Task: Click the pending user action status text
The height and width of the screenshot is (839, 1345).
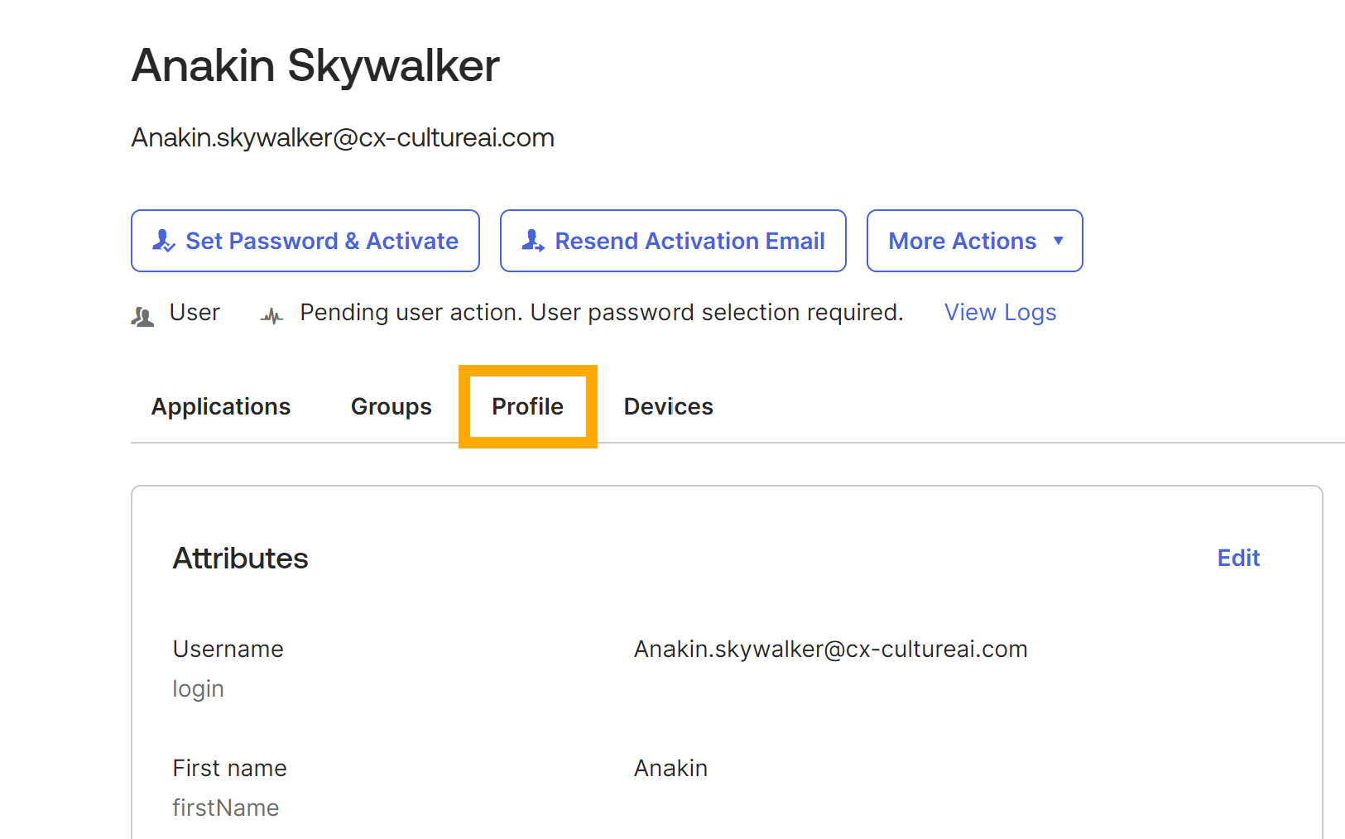Action: pos(602,312)
